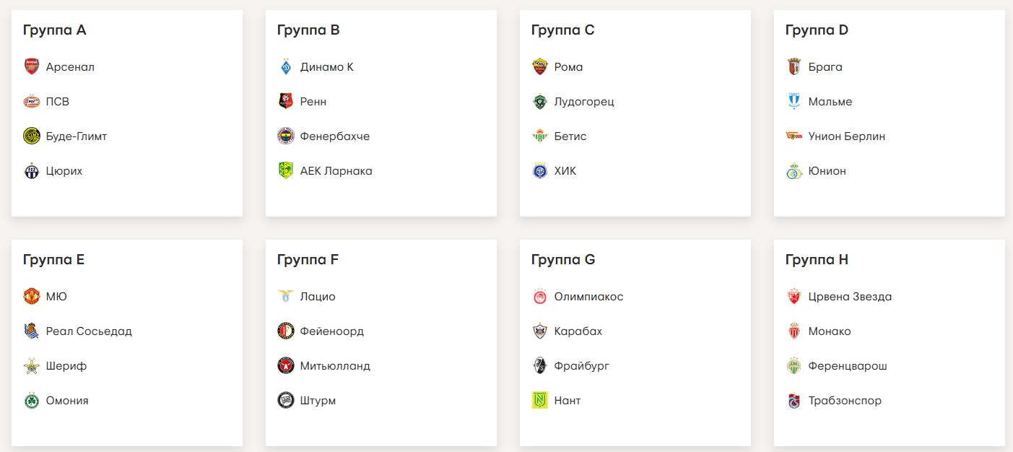Viewport: 1013px width, 452px height.
Task: Click the Roma club crest icon
Action: point(540,67)
